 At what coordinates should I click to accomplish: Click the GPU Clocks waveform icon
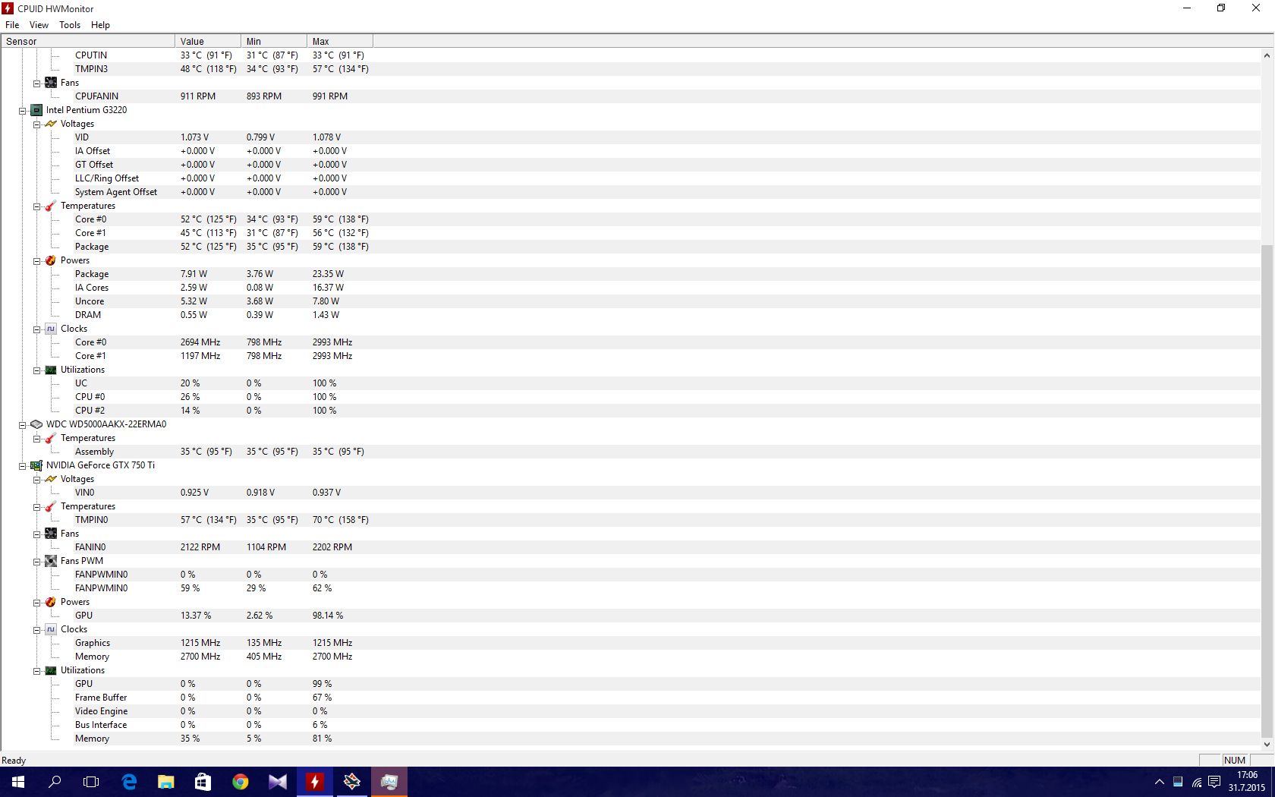click(51, 629)
